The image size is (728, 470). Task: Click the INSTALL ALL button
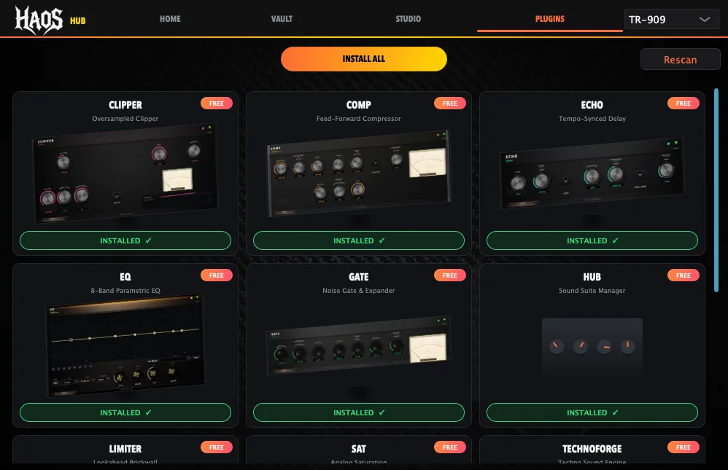point(364,59)
